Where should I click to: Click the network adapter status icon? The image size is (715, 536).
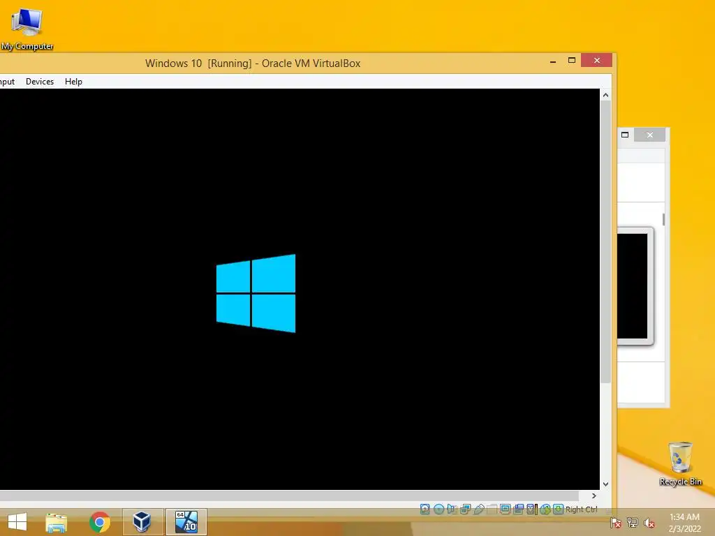(466, 509)
